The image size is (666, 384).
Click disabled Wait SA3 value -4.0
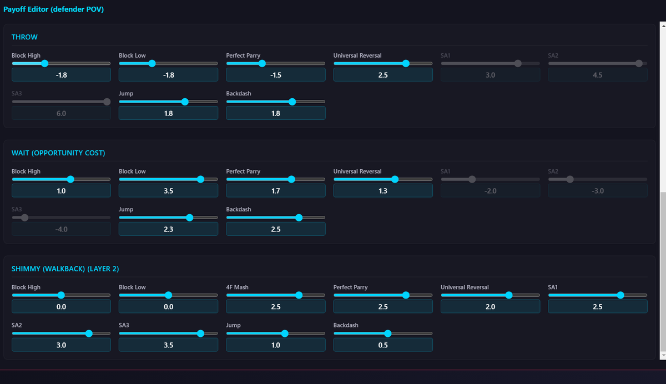(x=61, y=229)
